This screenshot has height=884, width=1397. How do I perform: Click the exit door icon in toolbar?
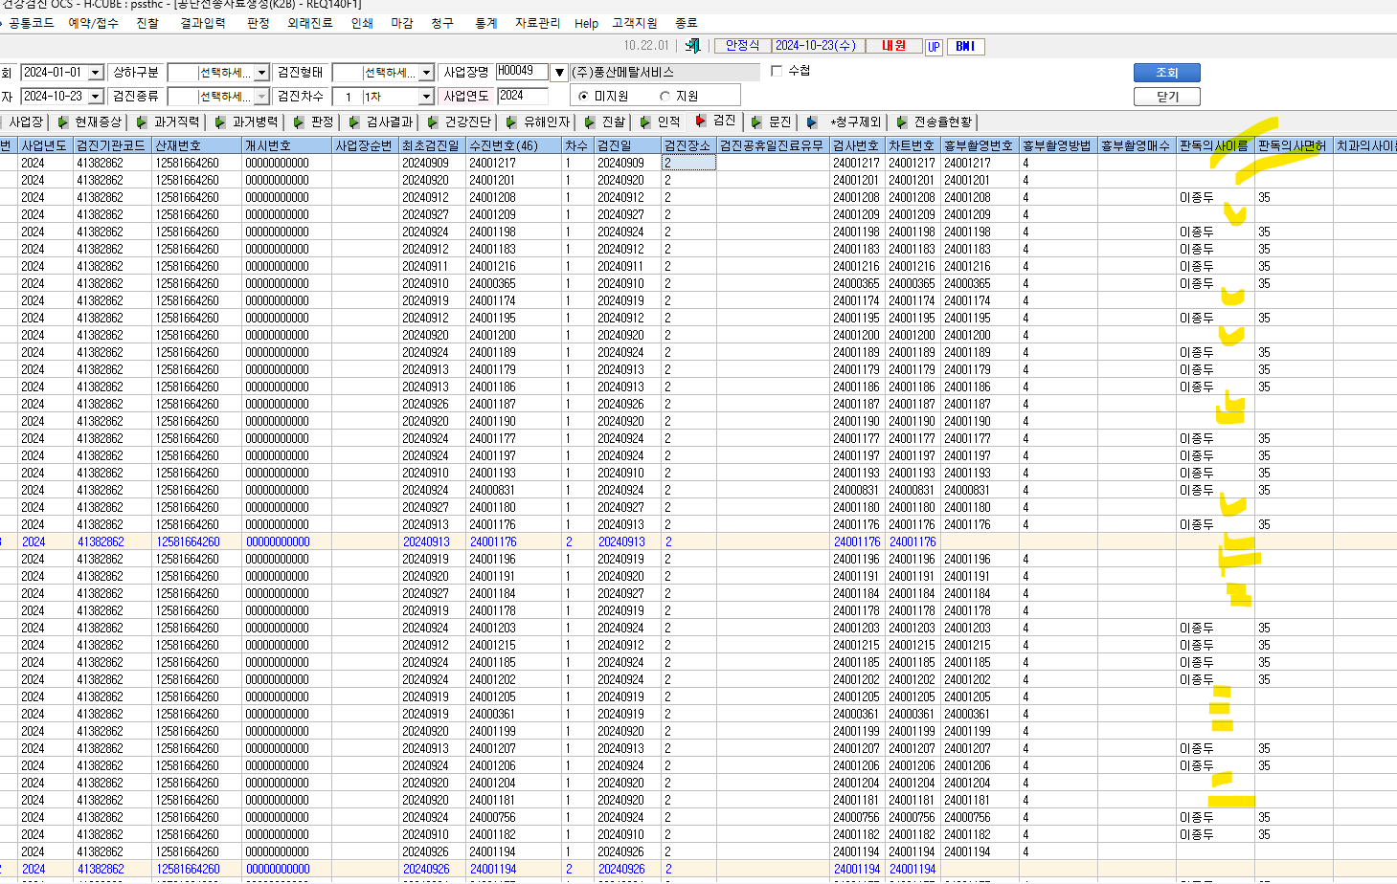[x=692, y=46]
